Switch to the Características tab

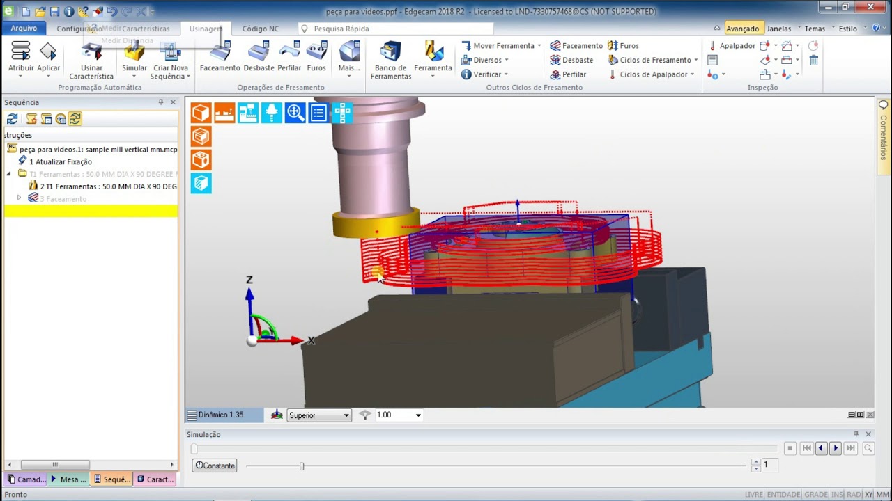pos(146,29)
